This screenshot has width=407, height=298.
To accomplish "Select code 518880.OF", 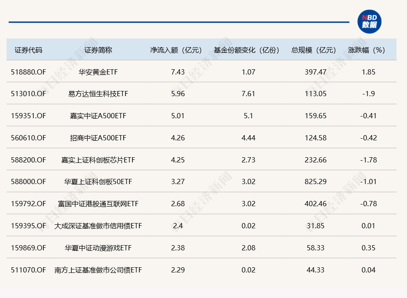I will [28, 72].
